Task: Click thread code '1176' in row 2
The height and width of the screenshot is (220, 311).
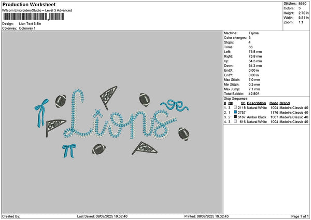Action: (274, 113)
